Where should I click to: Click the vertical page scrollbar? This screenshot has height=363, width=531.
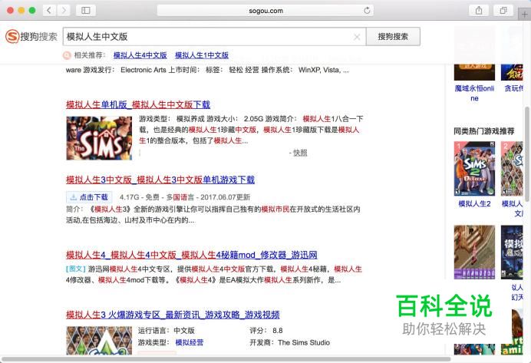527,154
